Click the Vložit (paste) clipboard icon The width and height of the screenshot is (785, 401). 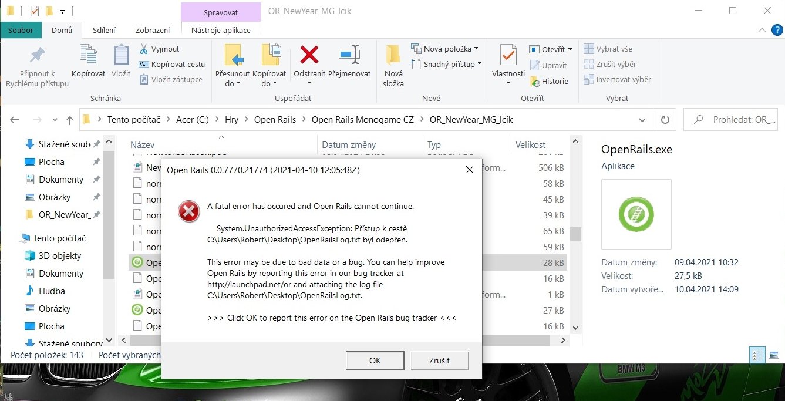coord(121,55)
